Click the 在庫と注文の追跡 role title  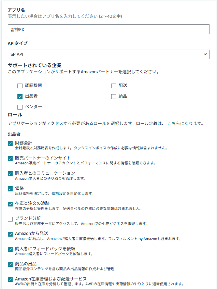pyautogui.click(x=32, y=203)
